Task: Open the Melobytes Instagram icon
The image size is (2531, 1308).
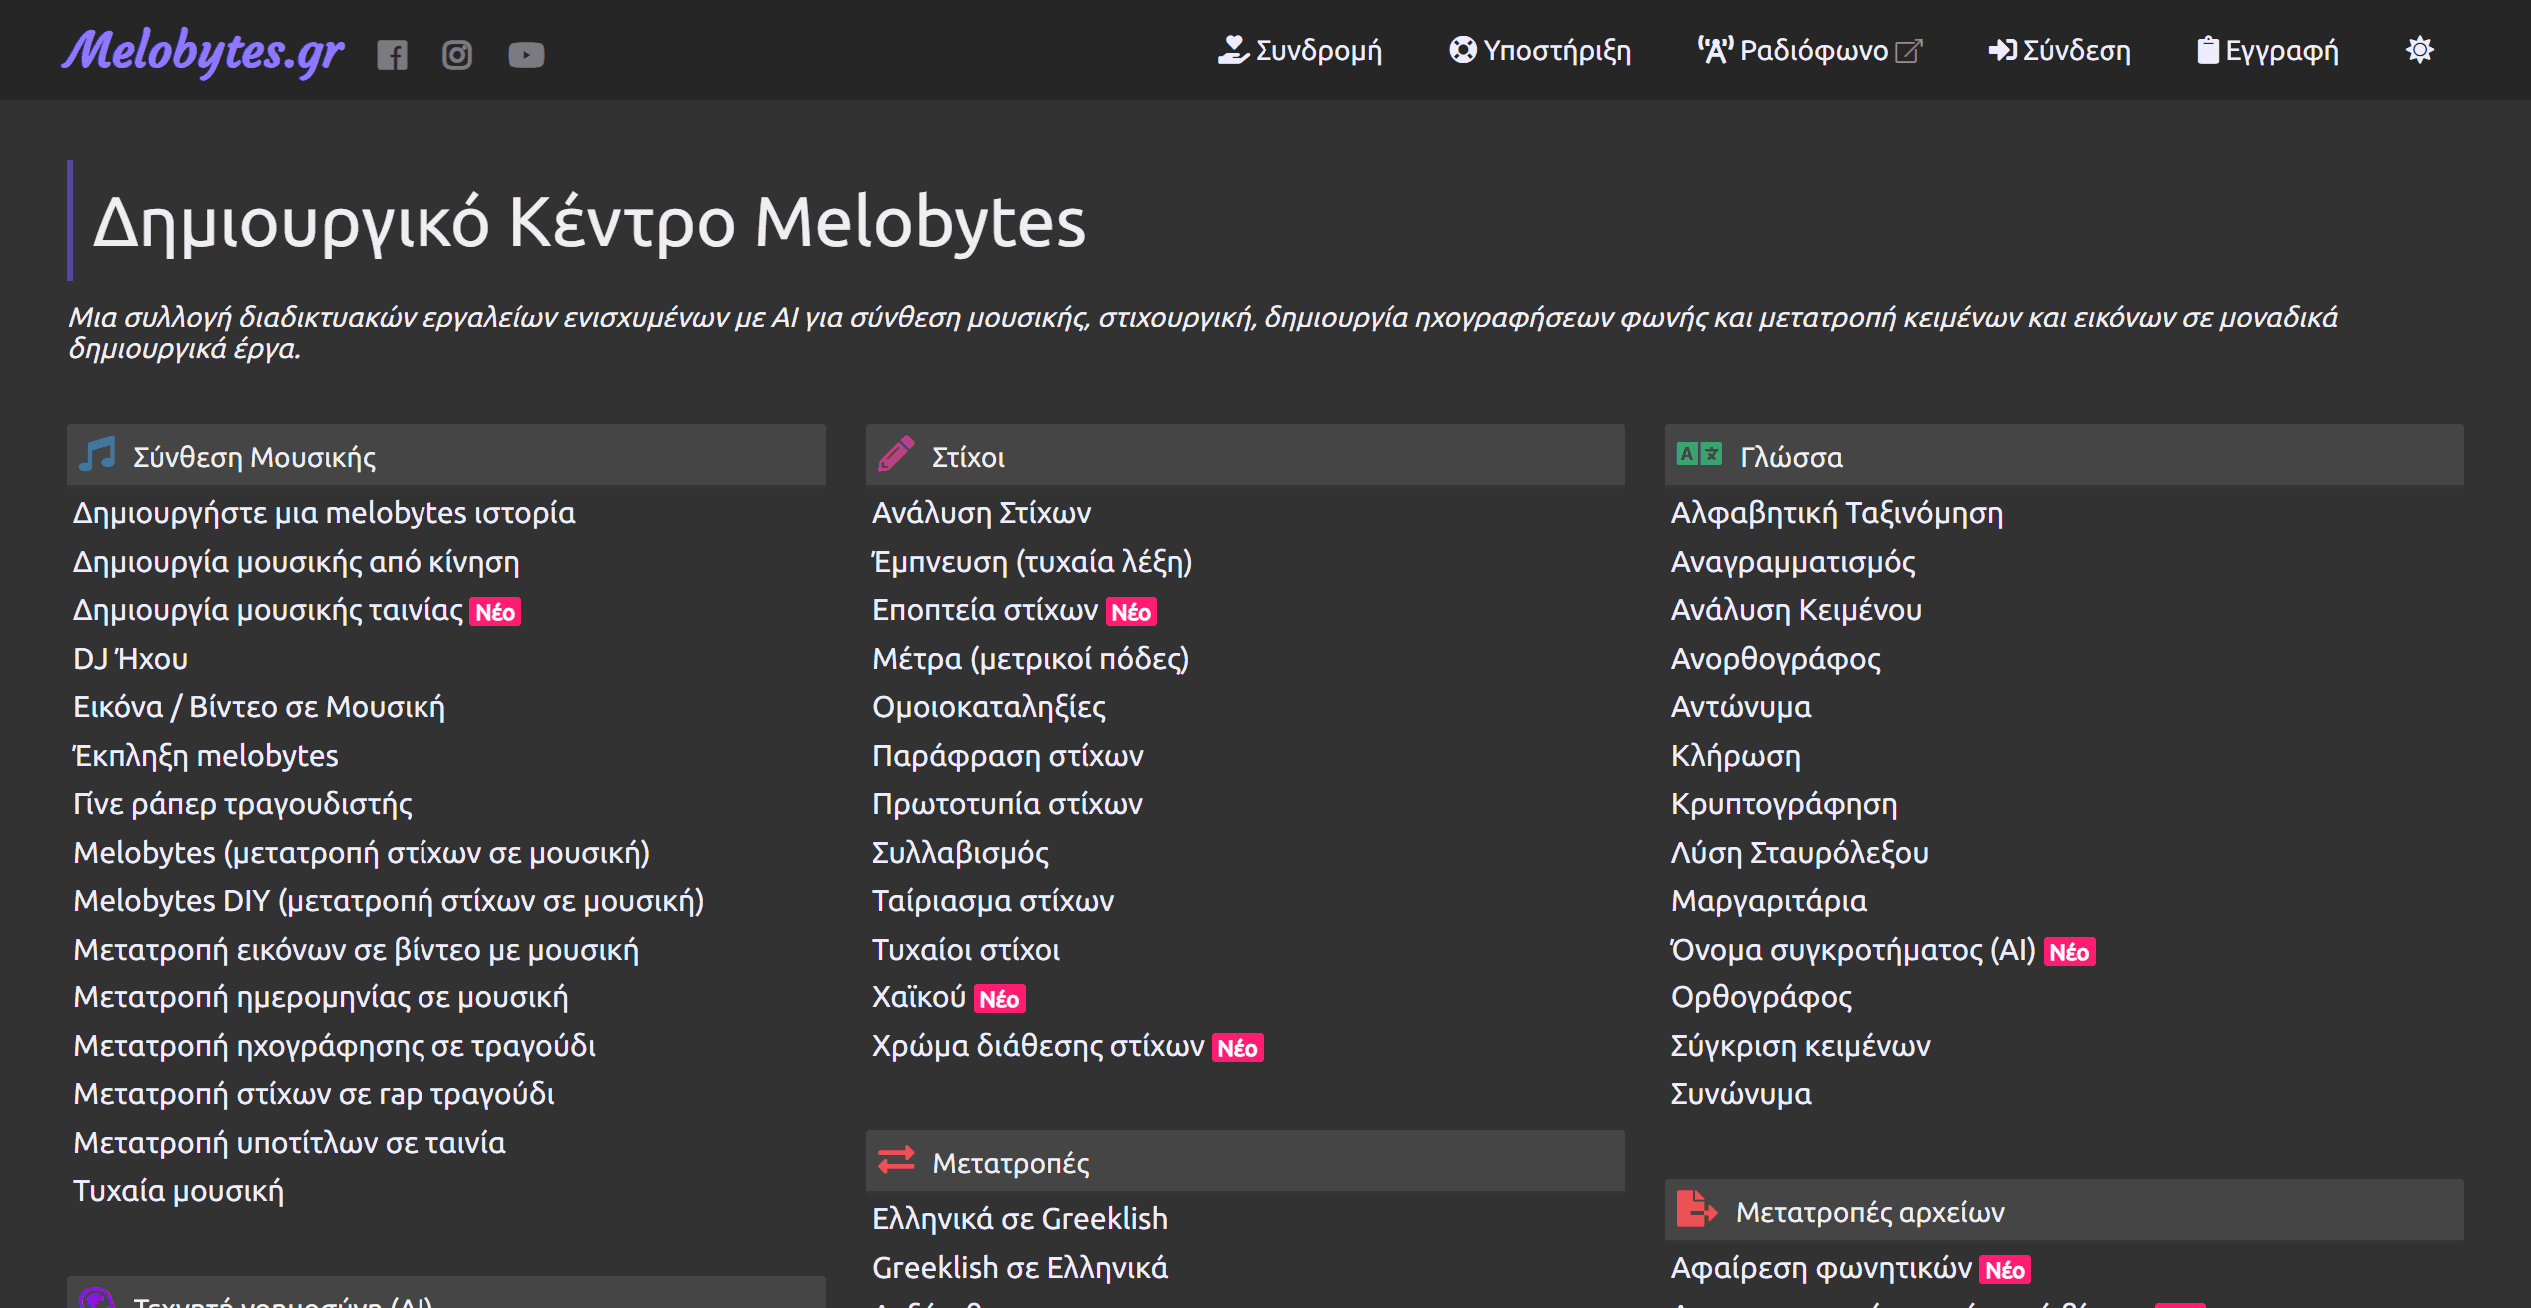Action: (457, 55)
